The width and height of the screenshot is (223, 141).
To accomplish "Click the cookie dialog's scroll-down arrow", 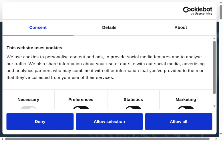I will 214,106.
